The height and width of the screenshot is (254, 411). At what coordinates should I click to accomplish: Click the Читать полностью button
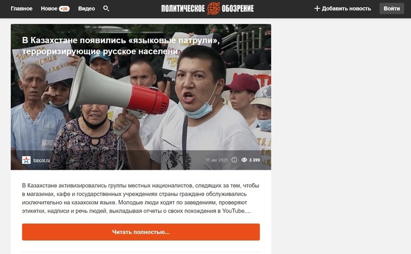coord(141,232)
